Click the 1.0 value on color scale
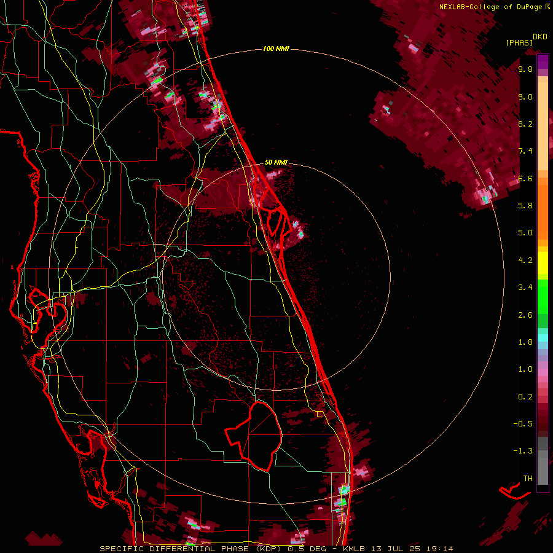553x553 pixels. point(525,369)
